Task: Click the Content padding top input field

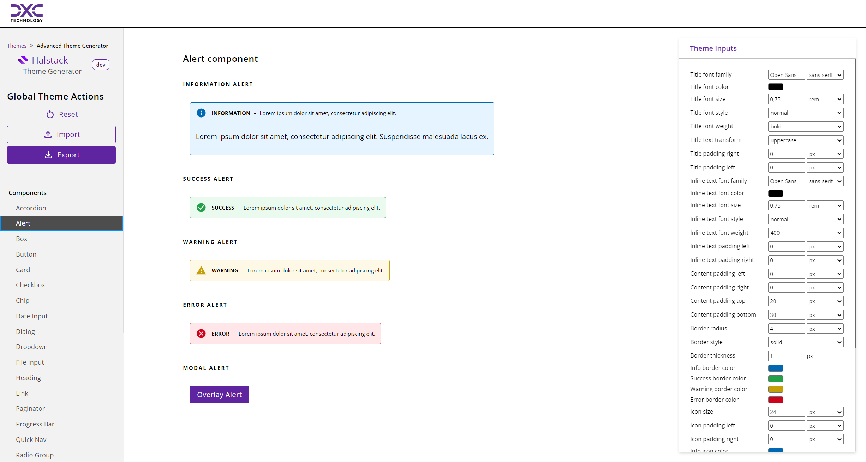Action: coord(786,301)
